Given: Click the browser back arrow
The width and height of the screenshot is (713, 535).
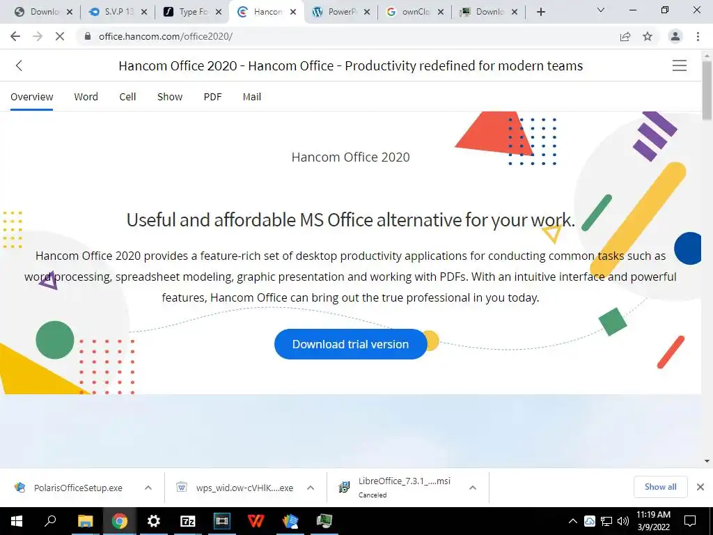Looking at the screenshot, I should [15, 36].
